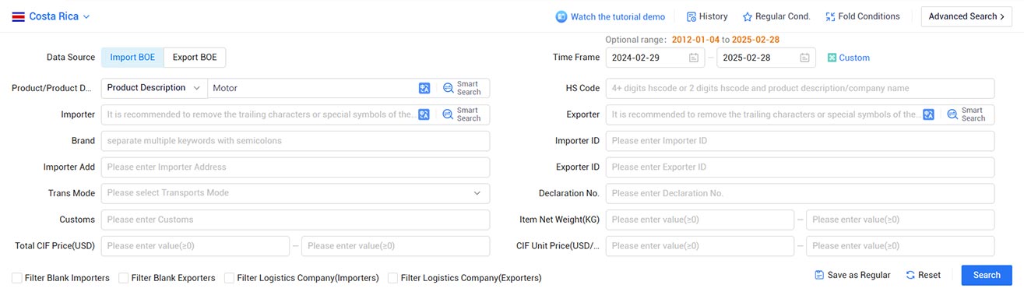The height and width of the screenshot is (292, 1024).
Task: Open the start date calendar icon
Action: tap(693, 58)
